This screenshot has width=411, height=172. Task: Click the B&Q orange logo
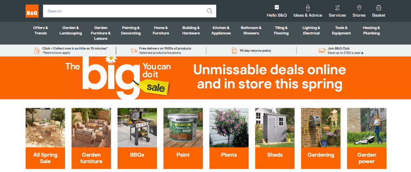coord(32,11)
